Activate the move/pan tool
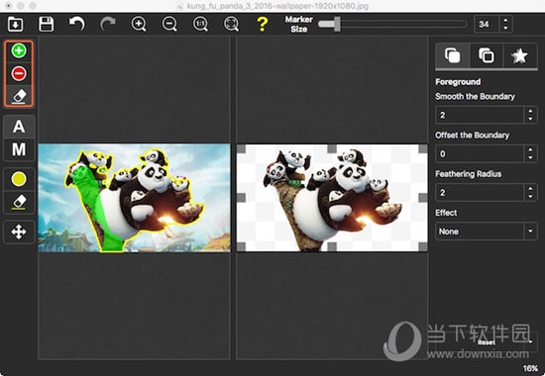The width and height of the screenshot is (545, 376). tap(19, 232)
